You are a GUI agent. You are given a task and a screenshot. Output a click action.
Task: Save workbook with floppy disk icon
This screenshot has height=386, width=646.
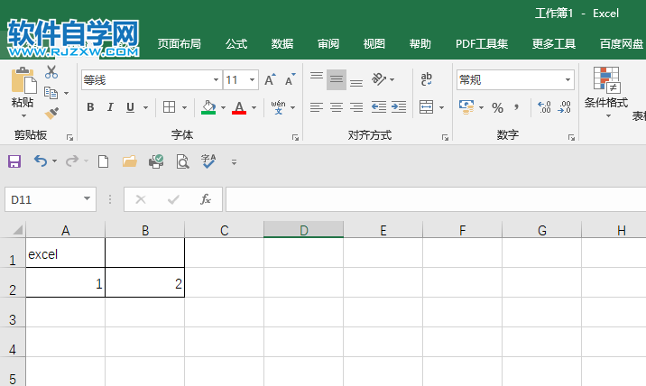tap(14, 161)
